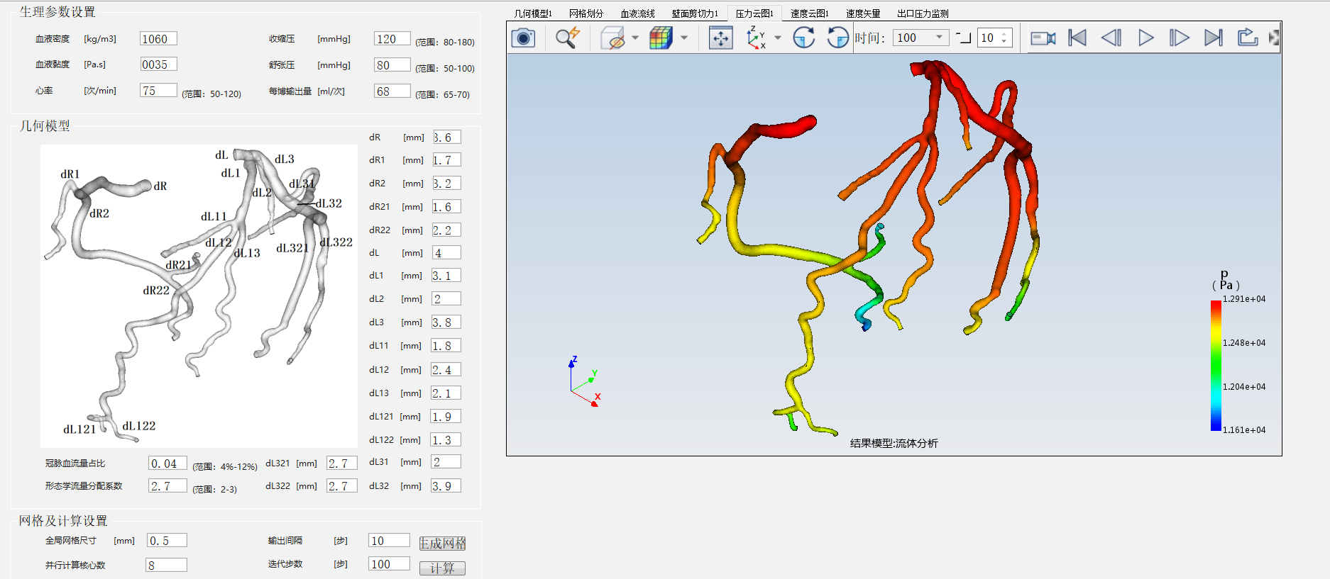
Task: Click the 心率 input field
Action: [x=158, y=91]
